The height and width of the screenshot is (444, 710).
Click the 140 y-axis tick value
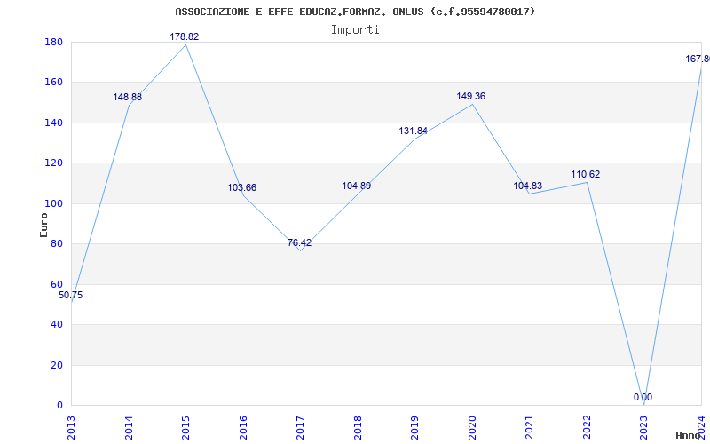[53, 123]
